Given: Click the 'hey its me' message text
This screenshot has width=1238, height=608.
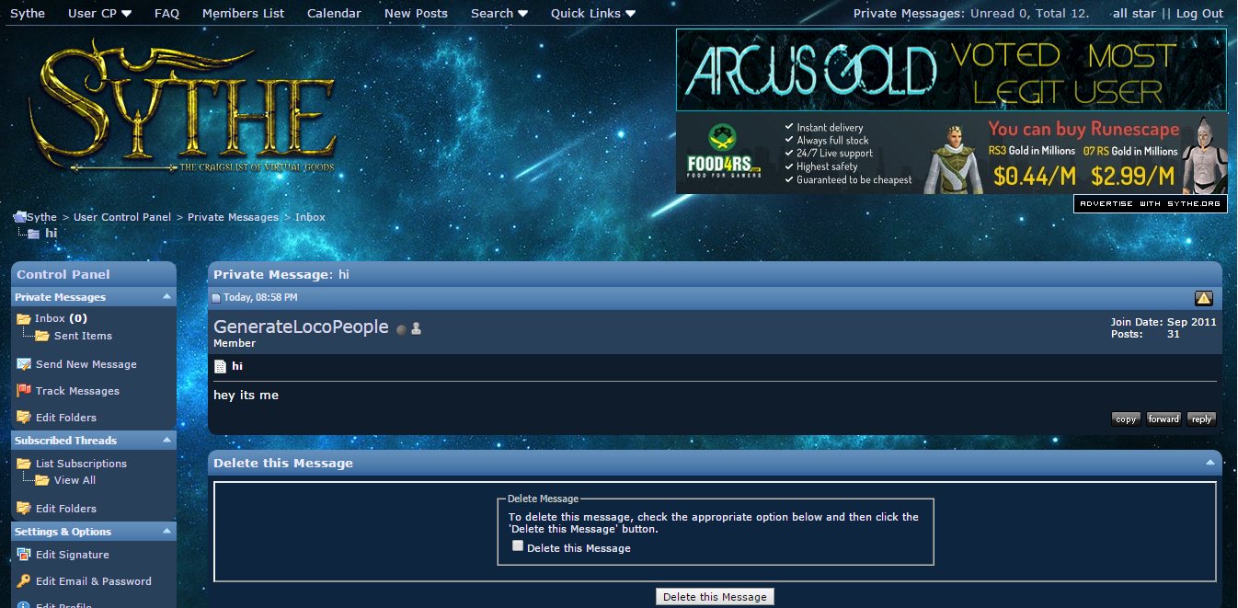Looking at the screenshot, I should click(246, 396).
